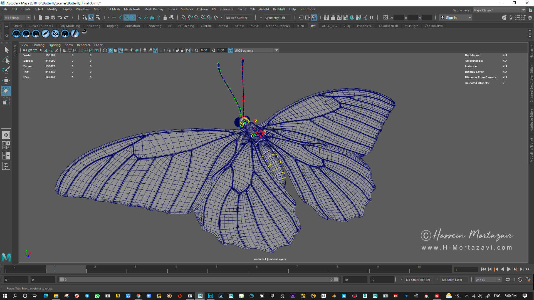Screen dimensions: 534x300
Task: Switch to the Poly Modeling shelf tab
Action: click(x=70, y=26)
